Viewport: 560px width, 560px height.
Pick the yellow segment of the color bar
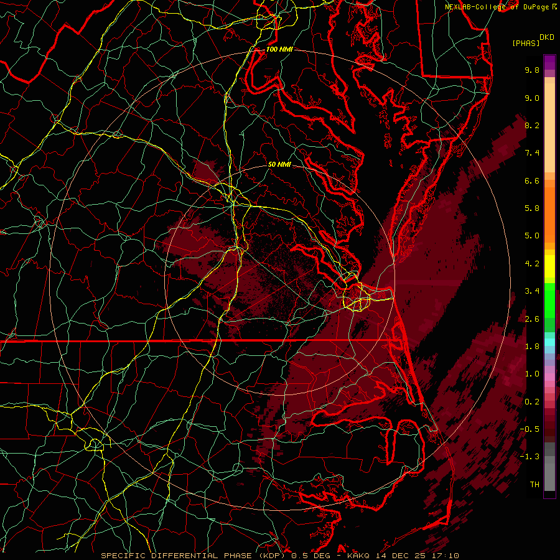coord(549,266)
